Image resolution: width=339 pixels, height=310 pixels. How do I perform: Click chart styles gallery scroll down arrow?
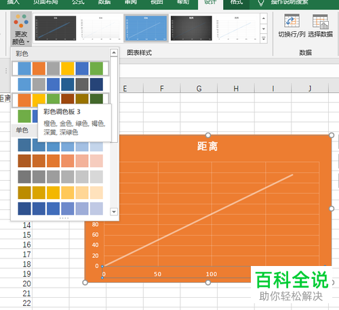264,29
